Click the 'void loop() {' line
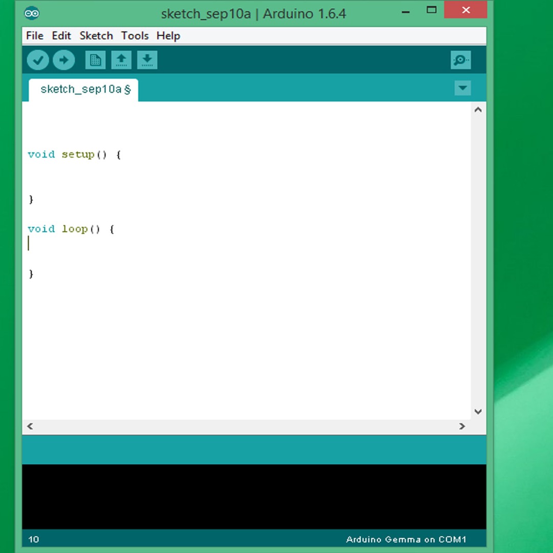This screenshot has width=553, height=553. click(71, 229)
